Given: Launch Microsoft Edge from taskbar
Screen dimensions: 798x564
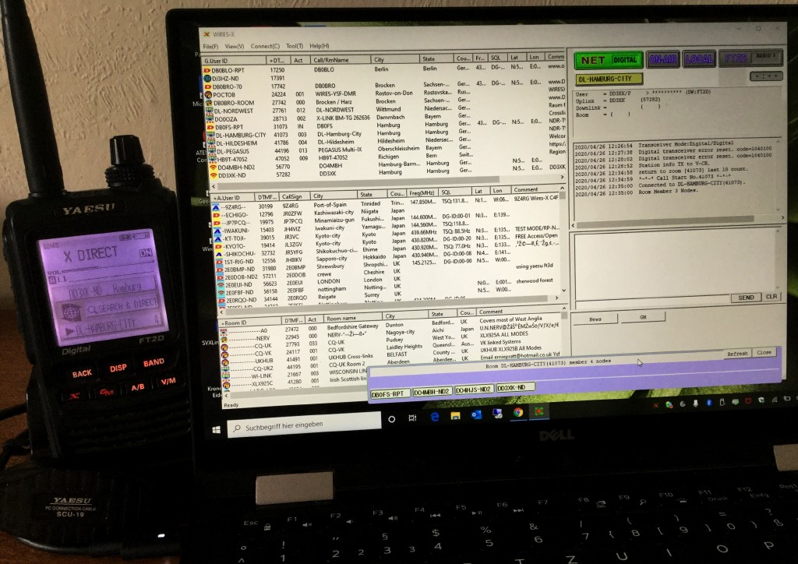Looking at the screenshot, I should [x=435, y=417].
